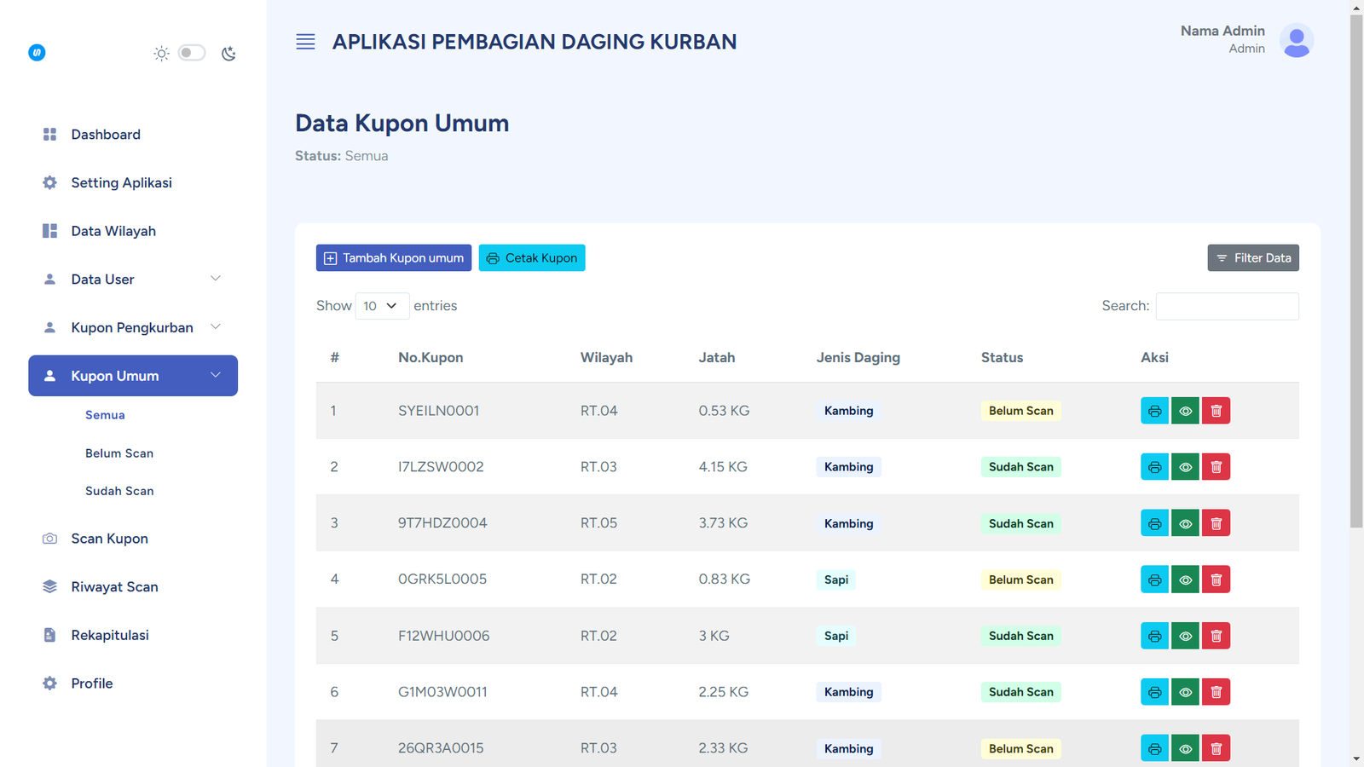
Task: Click the Search input field
Action: 1227,306
